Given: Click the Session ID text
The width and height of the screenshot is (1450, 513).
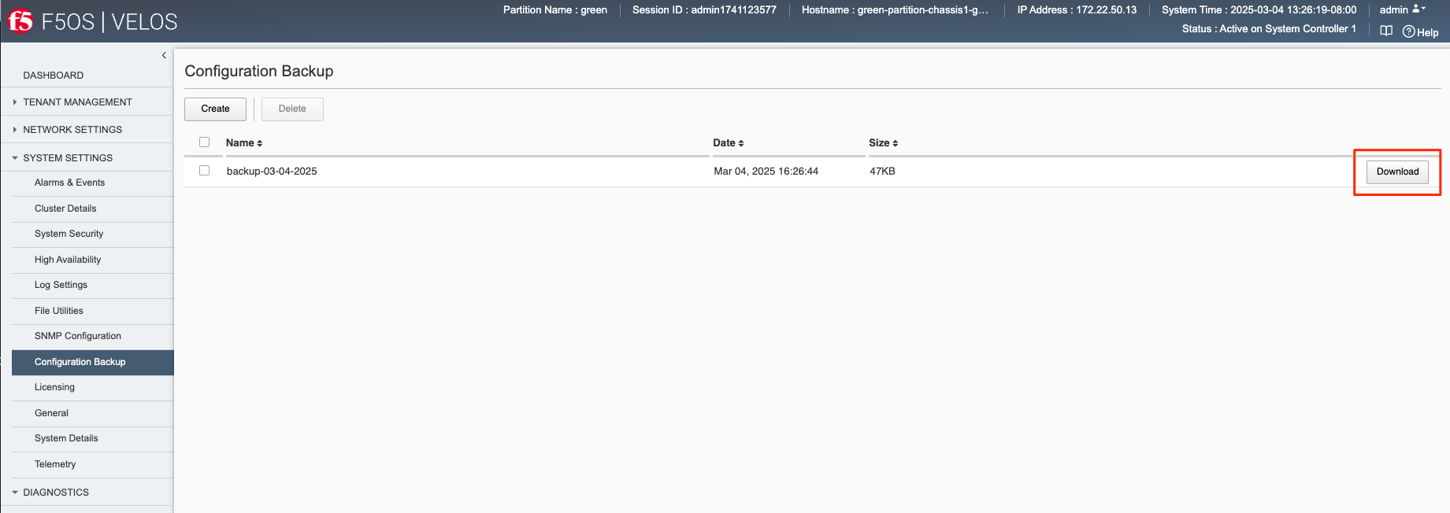Looking at the screenshot, I should pyautogui.click(x=704, y=10).
